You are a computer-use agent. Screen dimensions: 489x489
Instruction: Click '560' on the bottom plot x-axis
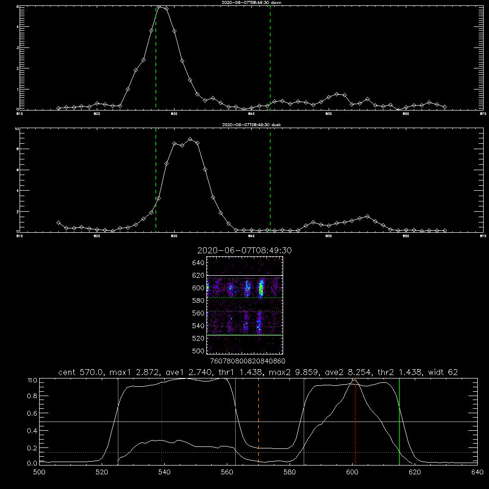(x=227, y=472)
